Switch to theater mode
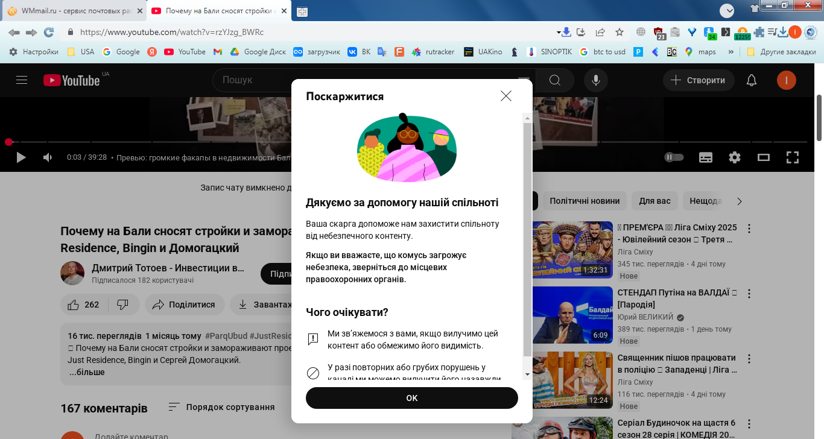Screen dimensions: 824x439 click(x=764, y=157)
